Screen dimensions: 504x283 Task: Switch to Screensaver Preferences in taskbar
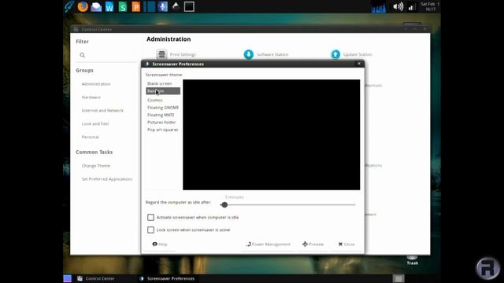(x=167, y=278)
